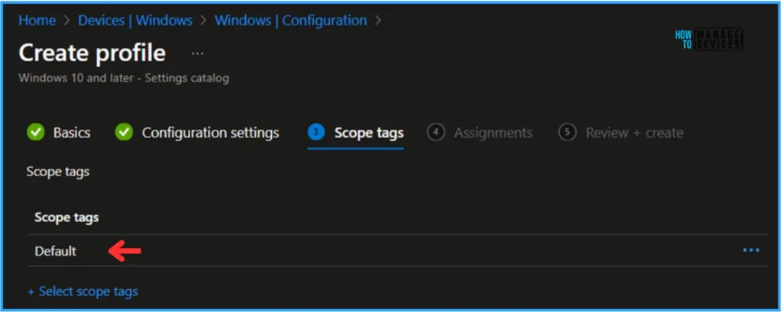The height and width of the screenshot is (312, 782).
Task: Open the Devices | Windows breadcrumb link
Action: click(135, 21)
